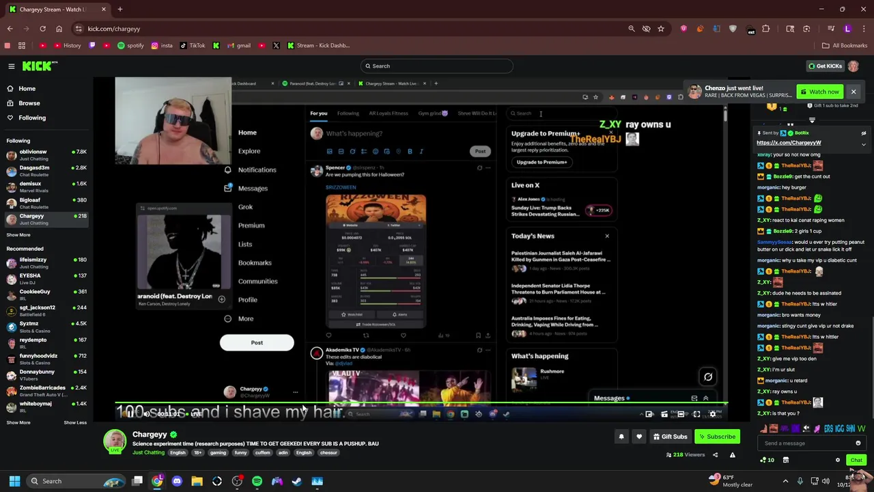874x492 pixels.
Task: Open Bigloaaf channel in Following list
Action: (x=45, y=203)
